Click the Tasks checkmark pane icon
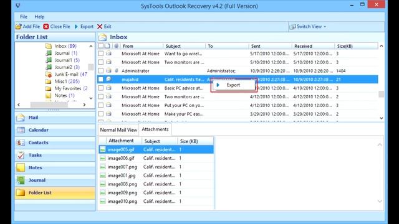 click(x=21, y=155)
